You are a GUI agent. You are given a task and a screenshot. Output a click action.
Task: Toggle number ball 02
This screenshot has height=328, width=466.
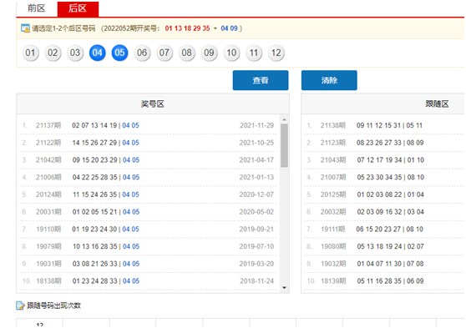[53, 53]
